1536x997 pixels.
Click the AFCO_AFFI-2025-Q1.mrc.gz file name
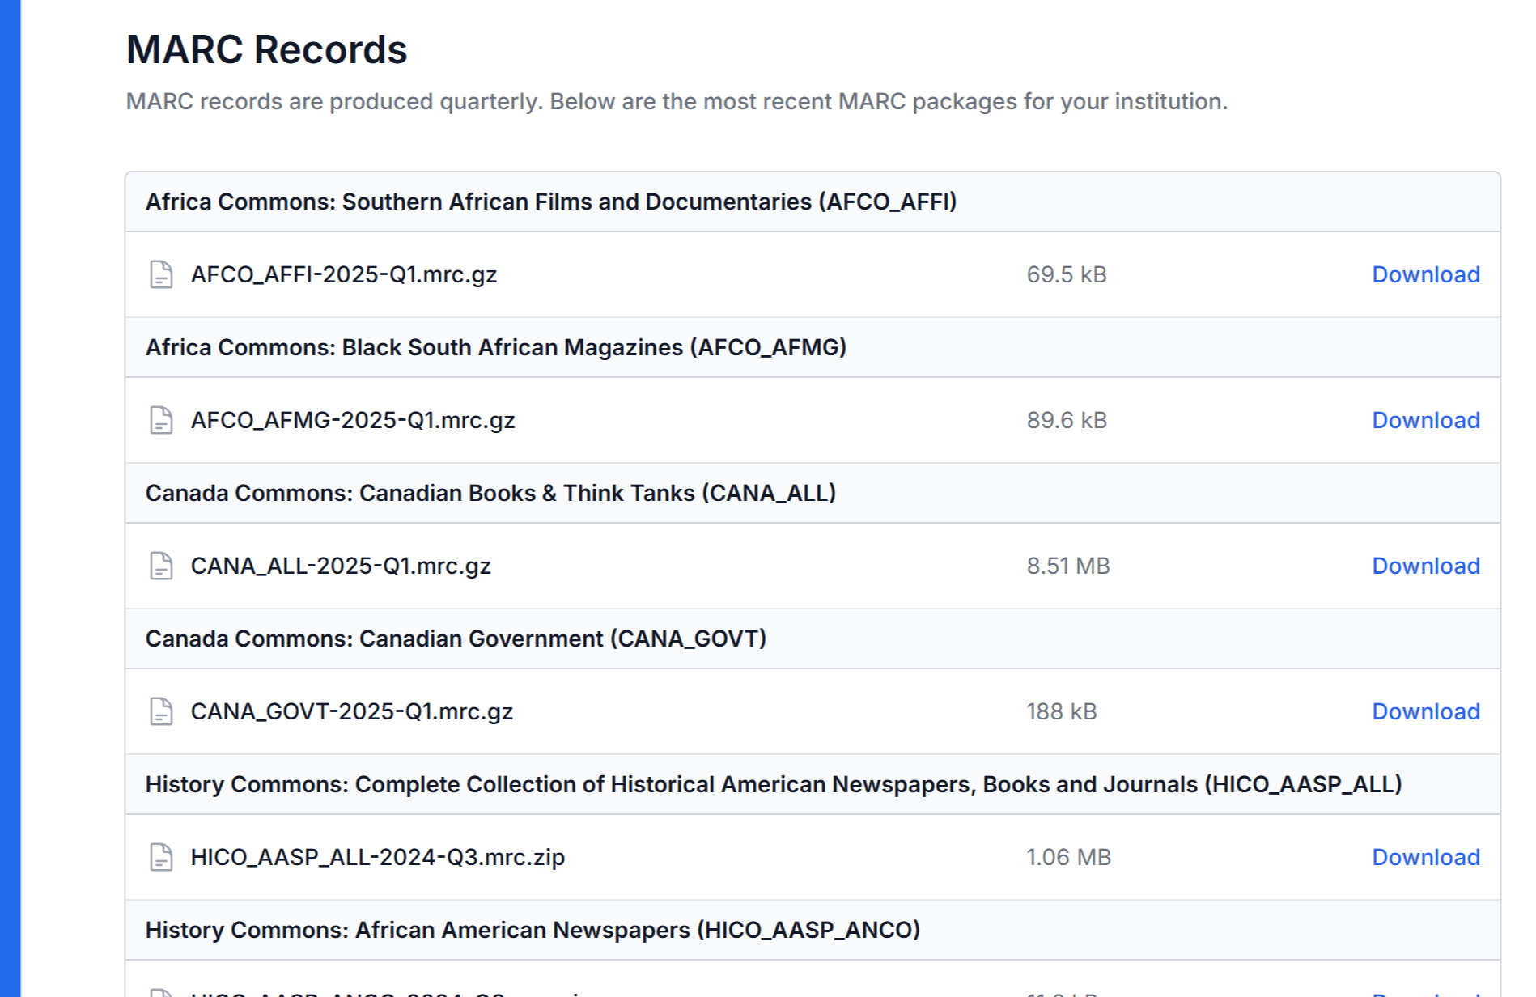point(344,274)
